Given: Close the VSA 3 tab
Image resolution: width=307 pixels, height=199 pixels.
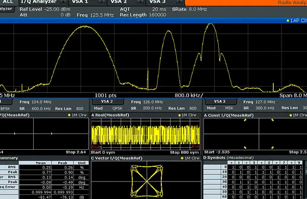Looking at the screenshot, I should pos(179,2).
